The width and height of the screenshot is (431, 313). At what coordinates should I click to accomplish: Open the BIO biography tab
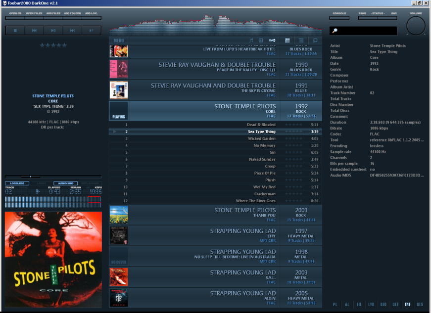pyautogui.click(x=383, y=304)
